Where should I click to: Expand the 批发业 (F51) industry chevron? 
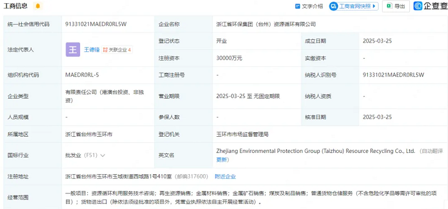(x=102, y=156)
